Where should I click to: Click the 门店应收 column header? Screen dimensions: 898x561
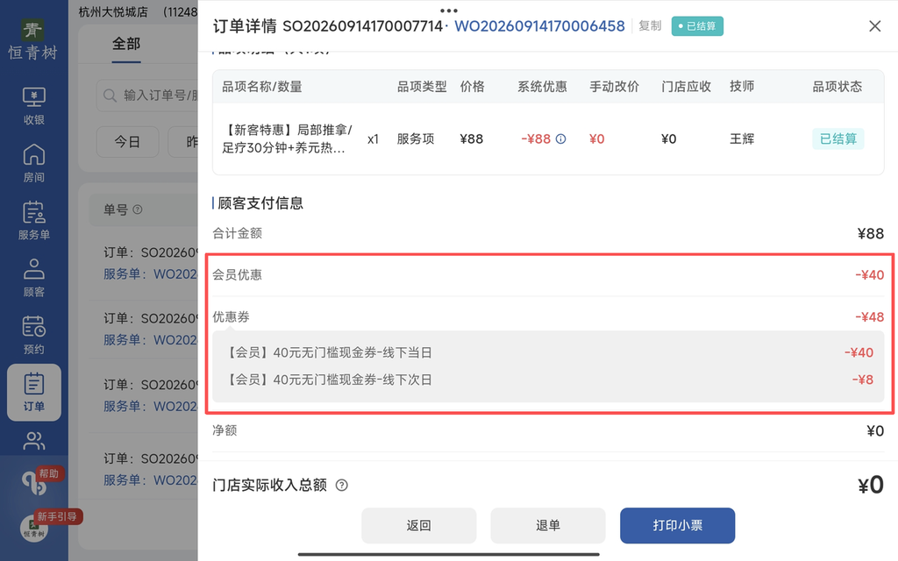tap(686, 87)
